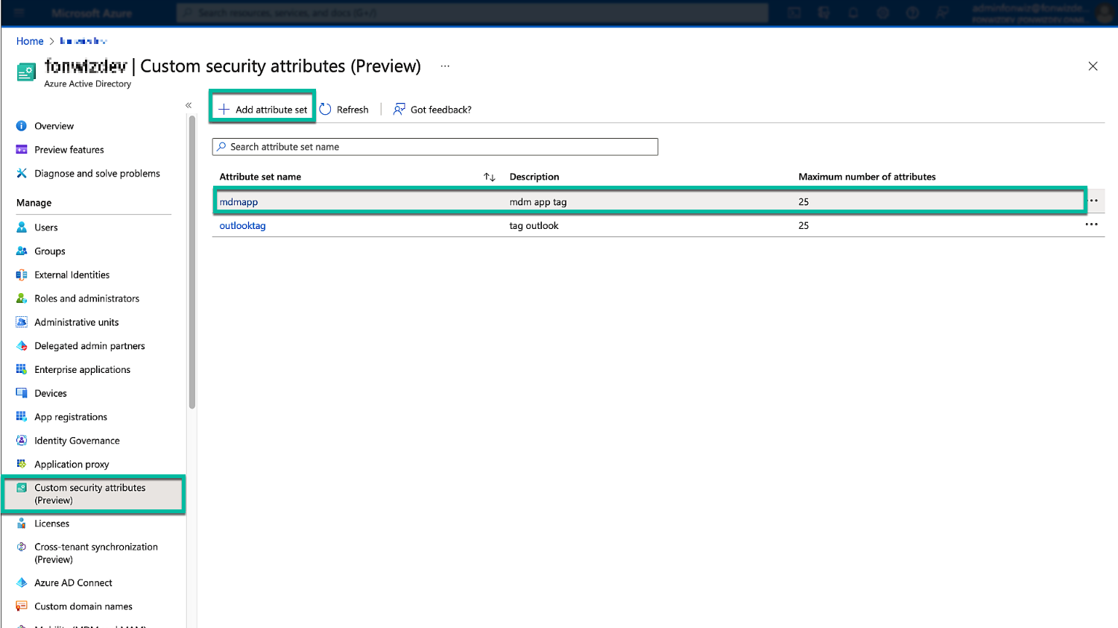Navigate to Devices icon
The height and width of the screenshot is (628, 1118).
22,393
